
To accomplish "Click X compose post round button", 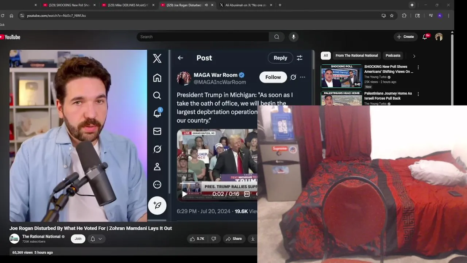I will click(x=157, y=205).
